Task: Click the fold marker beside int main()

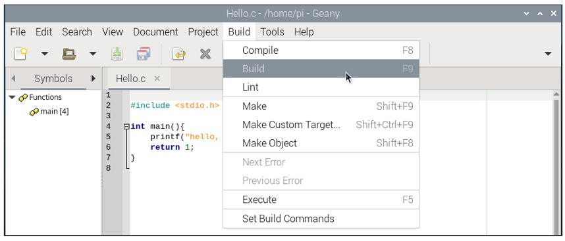Action: pos(126,127)
